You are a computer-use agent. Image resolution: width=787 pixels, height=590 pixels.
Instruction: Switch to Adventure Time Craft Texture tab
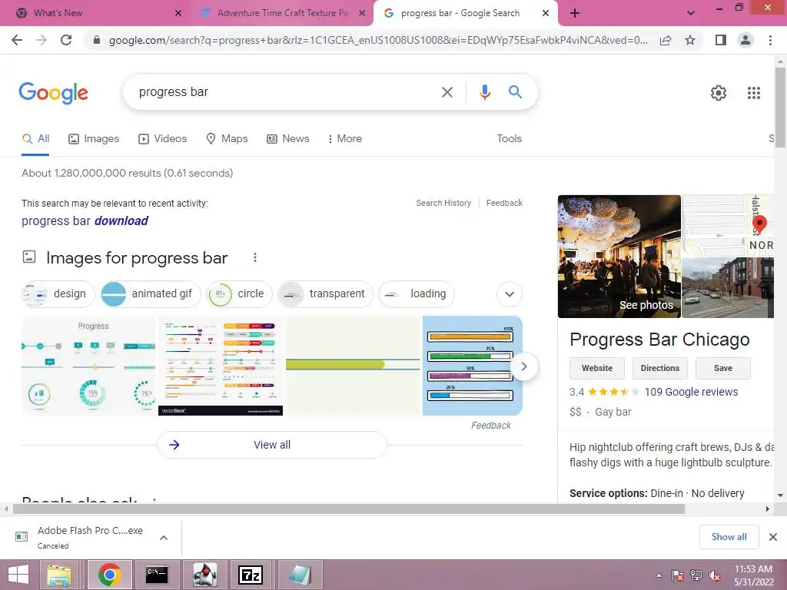[x=281, y=13]
